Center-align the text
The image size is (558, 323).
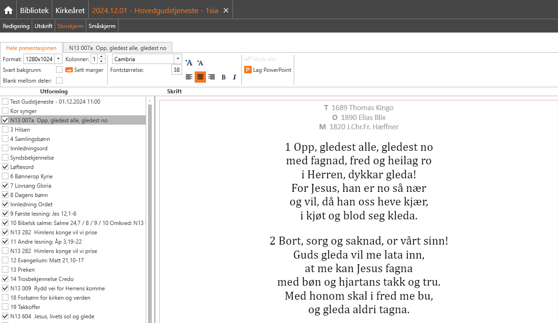point(200,77)
